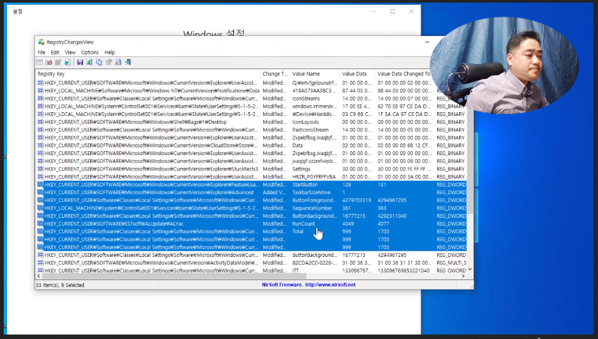Click the 418A073AA38C3 value name cell
Screen dimensions: 598x339
314,90
